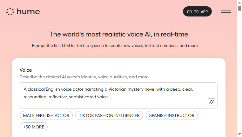This screenshot has height=137, width=242.
Task: Click the scrollbar down arrow
Action: pyautogui.click(x=239, y=134)
